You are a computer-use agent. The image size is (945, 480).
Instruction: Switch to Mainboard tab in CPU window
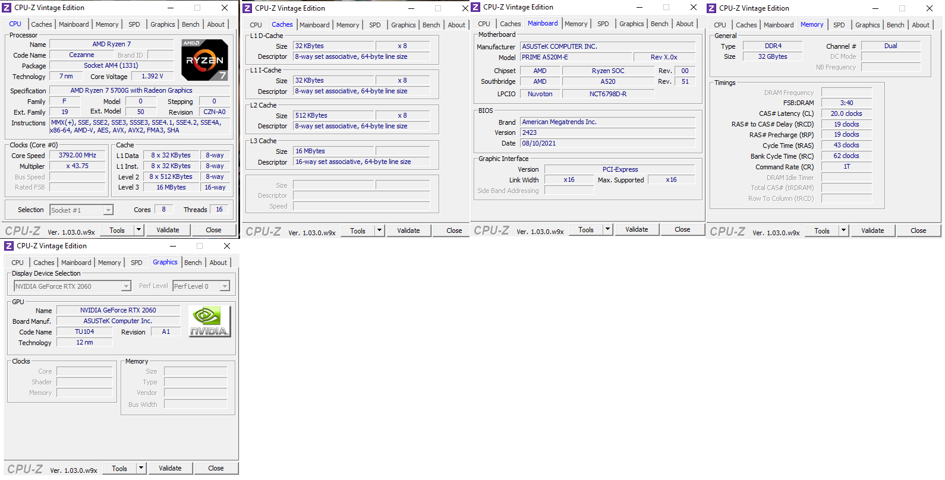pyautogui.click(x=74, y=24)
